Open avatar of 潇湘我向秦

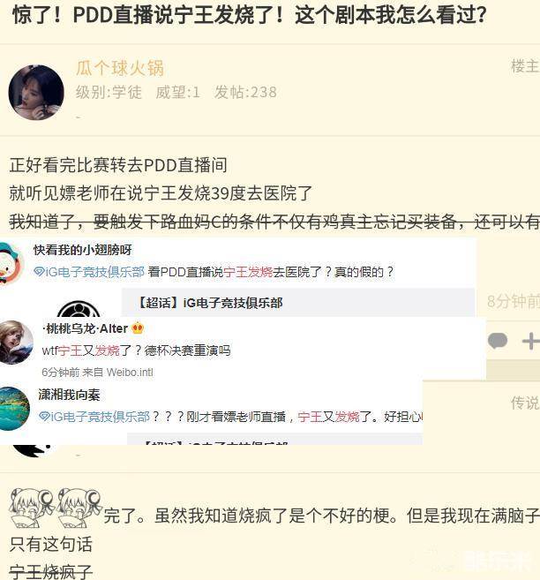pos(14,409)
